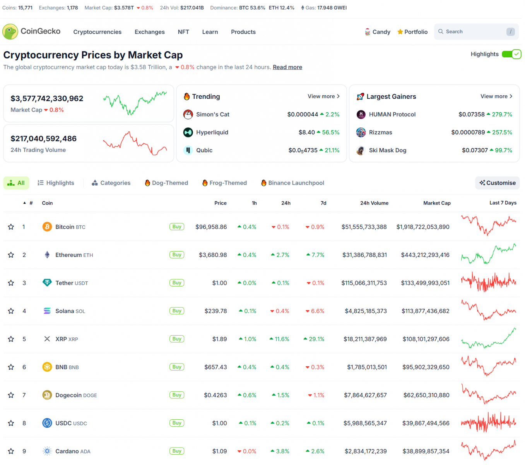Open Ethereum's last 7 days sparkline
This screenshot has height=465, width=525.
[488, 254]
